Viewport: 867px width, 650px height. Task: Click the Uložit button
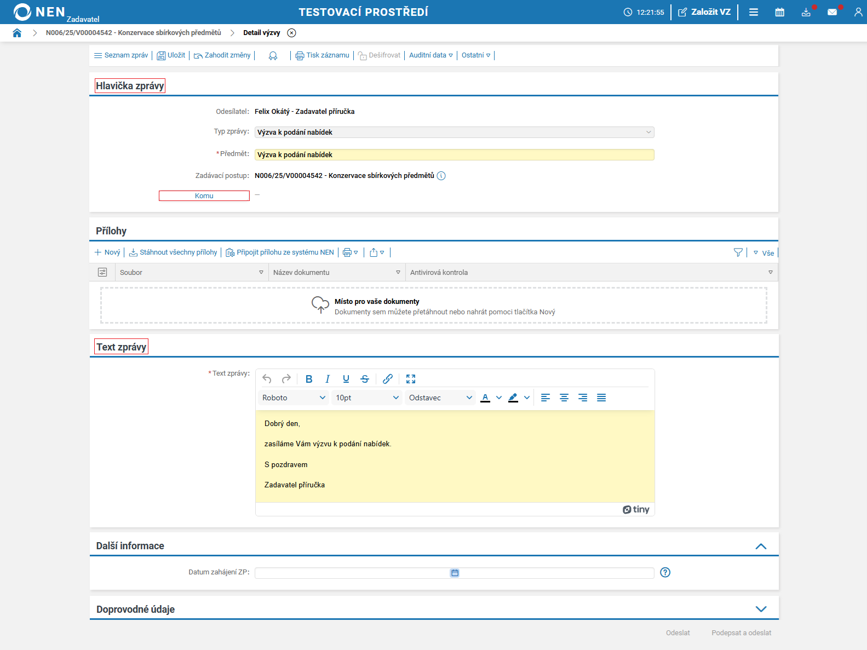coord(171,55)
